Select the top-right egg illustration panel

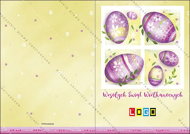[162, 27]
